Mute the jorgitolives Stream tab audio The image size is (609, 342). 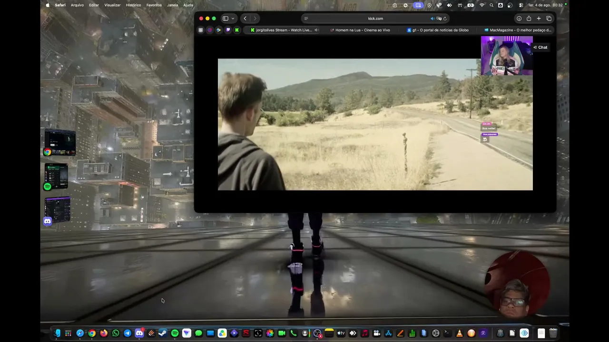(x=316, y=30)
